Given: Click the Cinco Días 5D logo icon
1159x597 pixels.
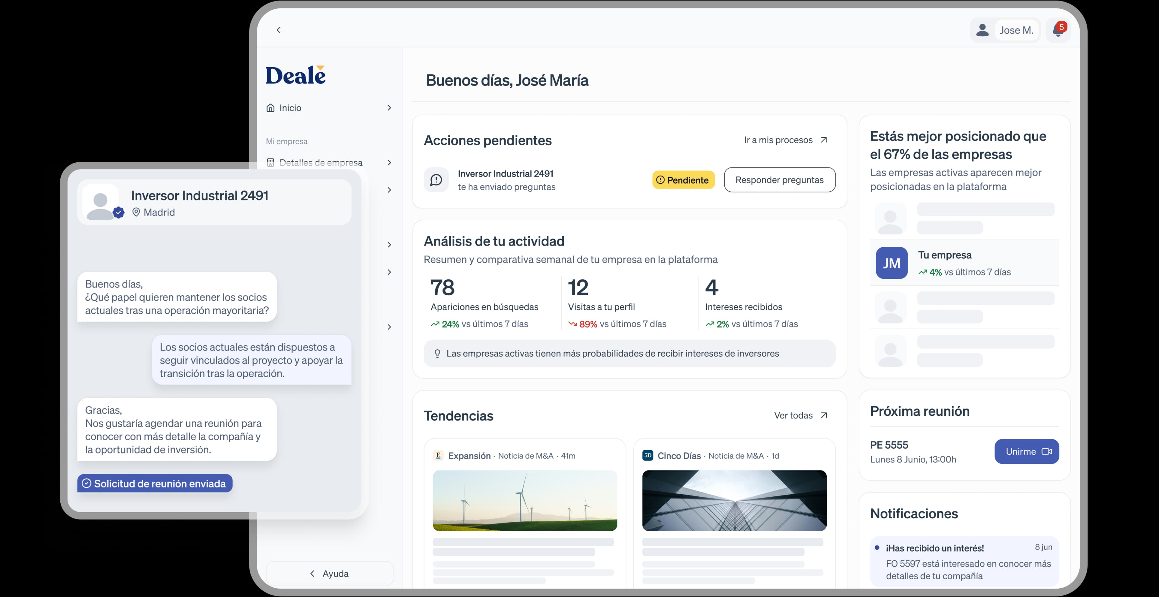Looking at the screenshot, I should [x=647, y=455].
